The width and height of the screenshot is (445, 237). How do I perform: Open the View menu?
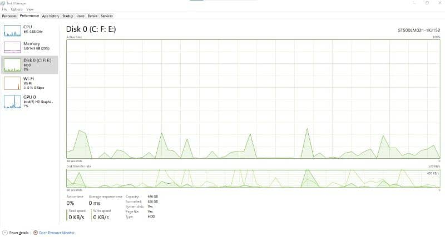pyautogui.click(x=30, y=9)
